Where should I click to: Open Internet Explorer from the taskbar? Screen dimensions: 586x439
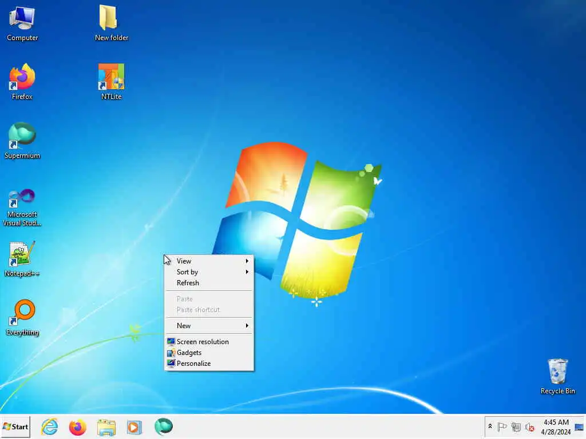coord(50,426)
